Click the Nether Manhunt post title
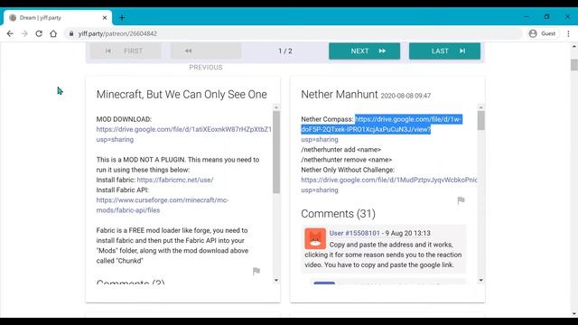The image size is (578, 325). (340, 94)
